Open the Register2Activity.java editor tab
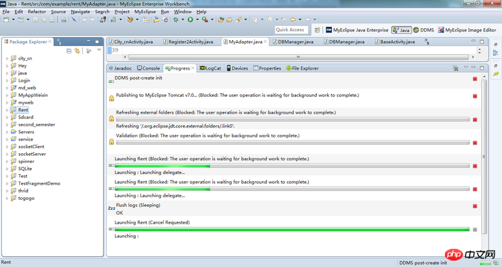 point(191,42)
